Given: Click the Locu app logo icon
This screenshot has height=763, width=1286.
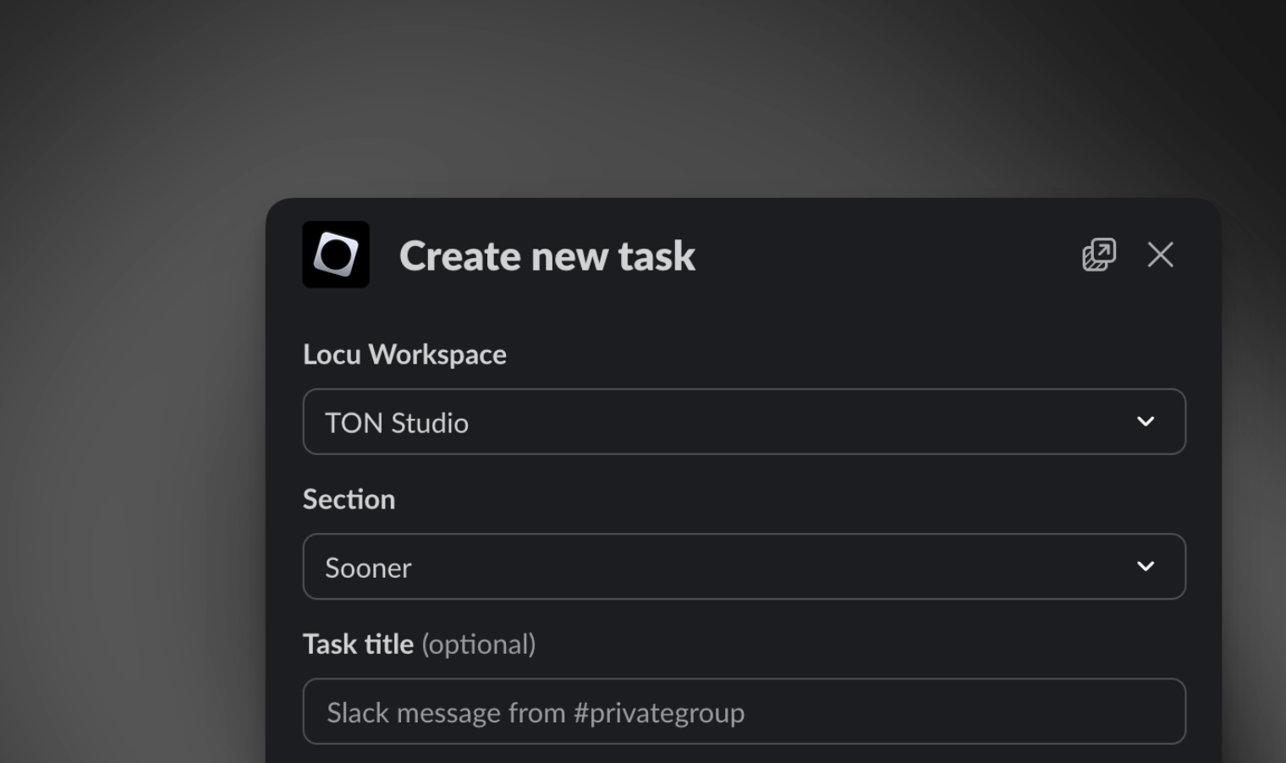Looking at the screenshot, I should 336,255.
